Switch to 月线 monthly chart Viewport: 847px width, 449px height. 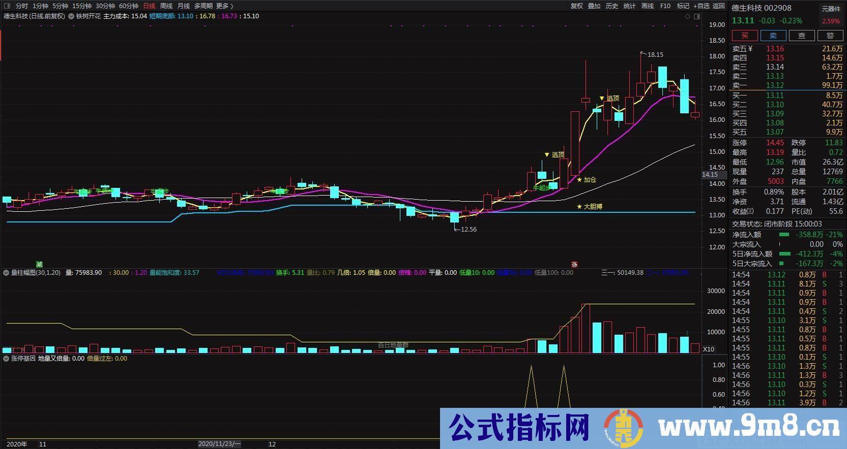(184, 6)
